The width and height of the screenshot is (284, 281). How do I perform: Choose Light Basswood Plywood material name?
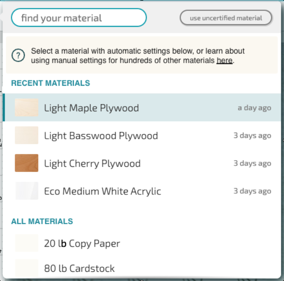click(101, 136)
